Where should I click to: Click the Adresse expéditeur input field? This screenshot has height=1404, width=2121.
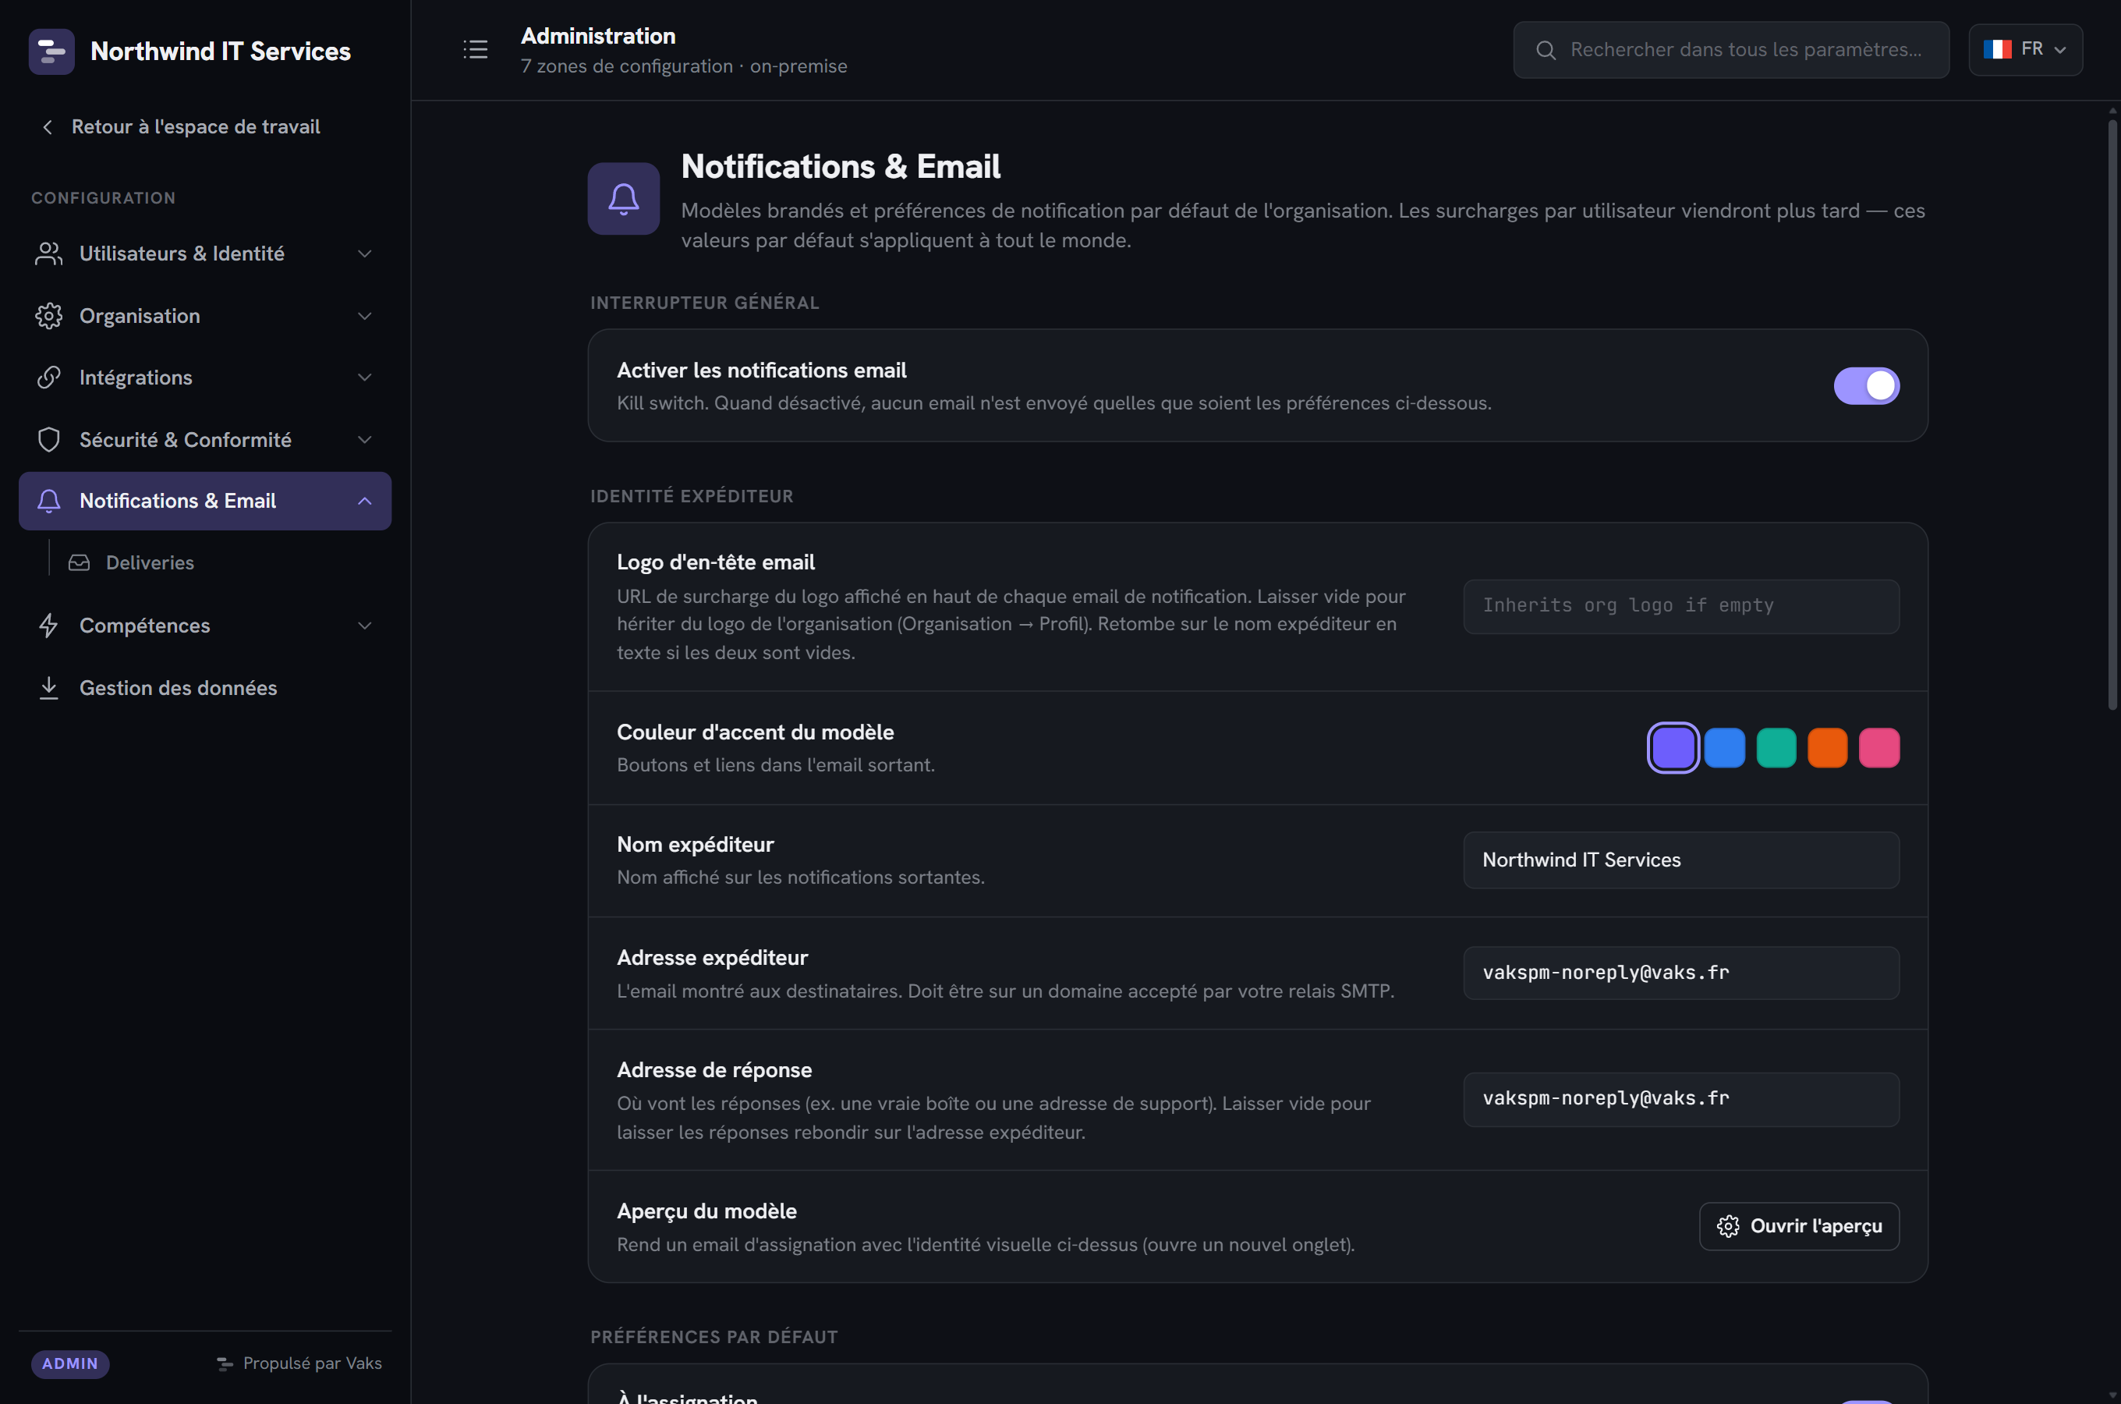1680,973
